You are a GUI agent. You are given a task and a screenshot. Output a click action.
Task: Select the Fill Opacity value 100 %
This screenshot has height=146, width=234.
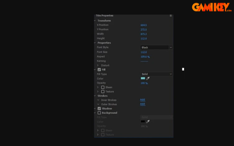click(144, 83)
